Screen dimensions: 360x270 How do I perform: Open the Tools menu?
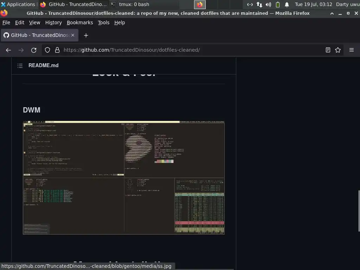click(x=104, y=22)
